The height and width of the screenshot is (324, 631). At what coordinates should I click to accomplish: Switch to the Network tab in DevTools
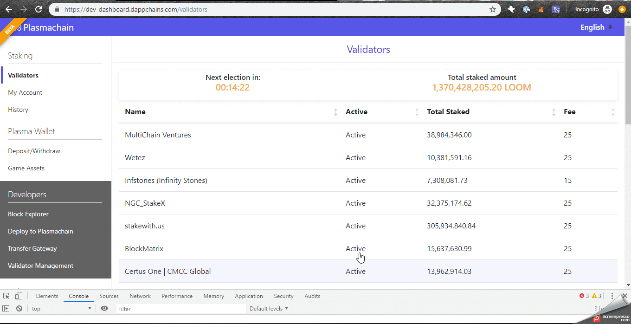[x=140, y=296]
